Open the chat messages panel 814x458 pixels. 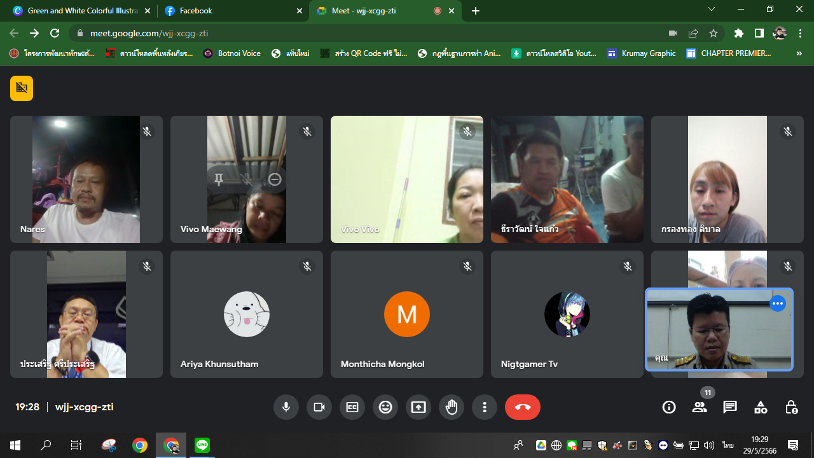tap(730, 407)
